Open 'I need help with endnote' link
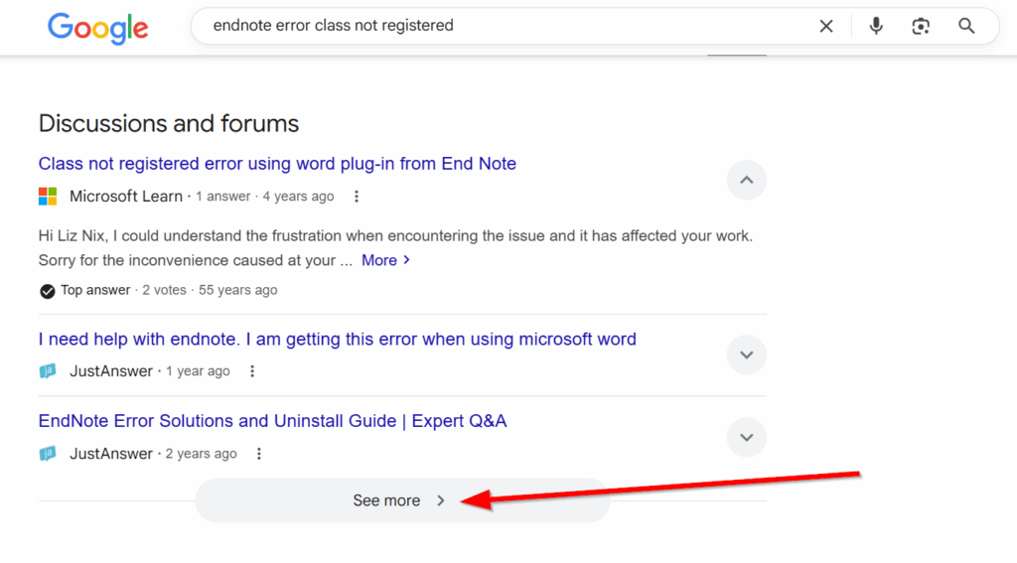The width and height of the screenshot is (1017, 563). pyautogui.click(x=338, y=340)
